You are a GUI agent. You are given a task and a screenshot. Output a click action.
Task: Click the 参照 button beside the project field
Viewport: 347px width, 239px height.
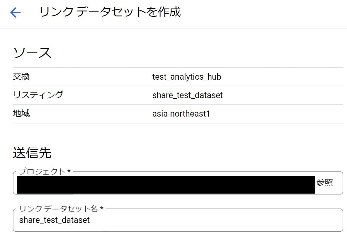(x=324, y=182)
